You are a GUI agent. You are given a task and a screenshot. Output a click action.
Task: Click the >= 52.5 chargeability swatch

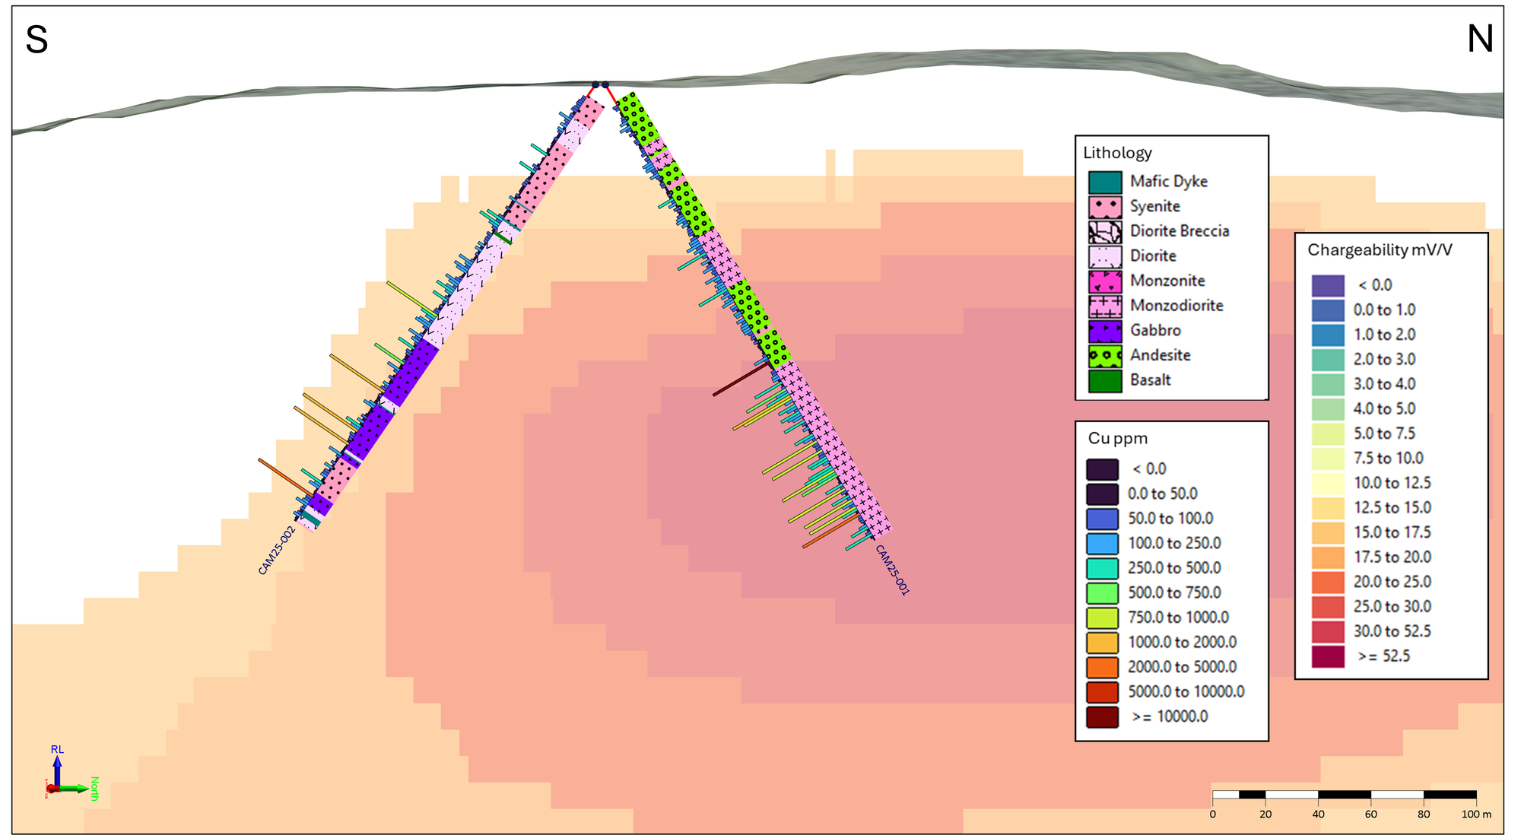point(1328,656)
